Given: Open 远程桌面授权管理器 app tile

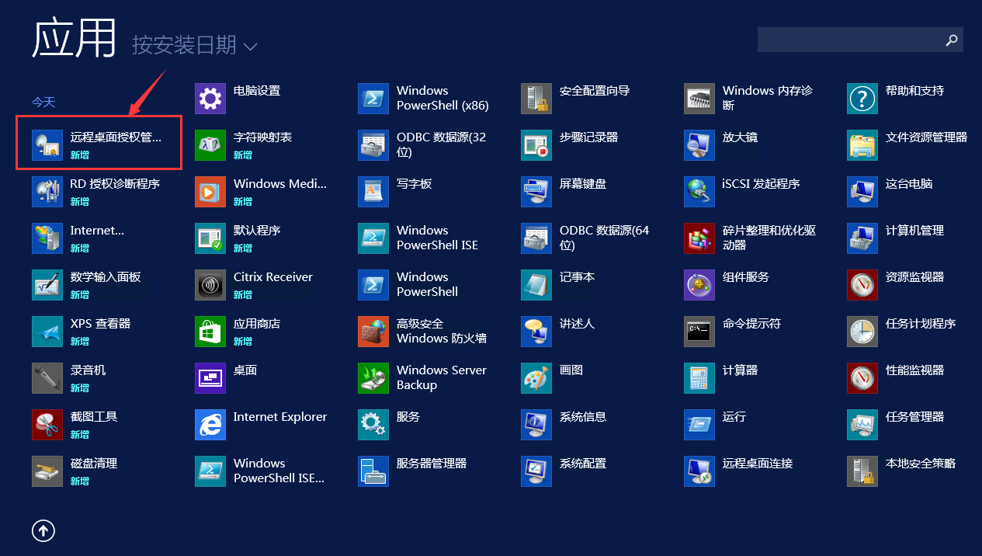Looking at the screenshot, I should click(98, 145).
